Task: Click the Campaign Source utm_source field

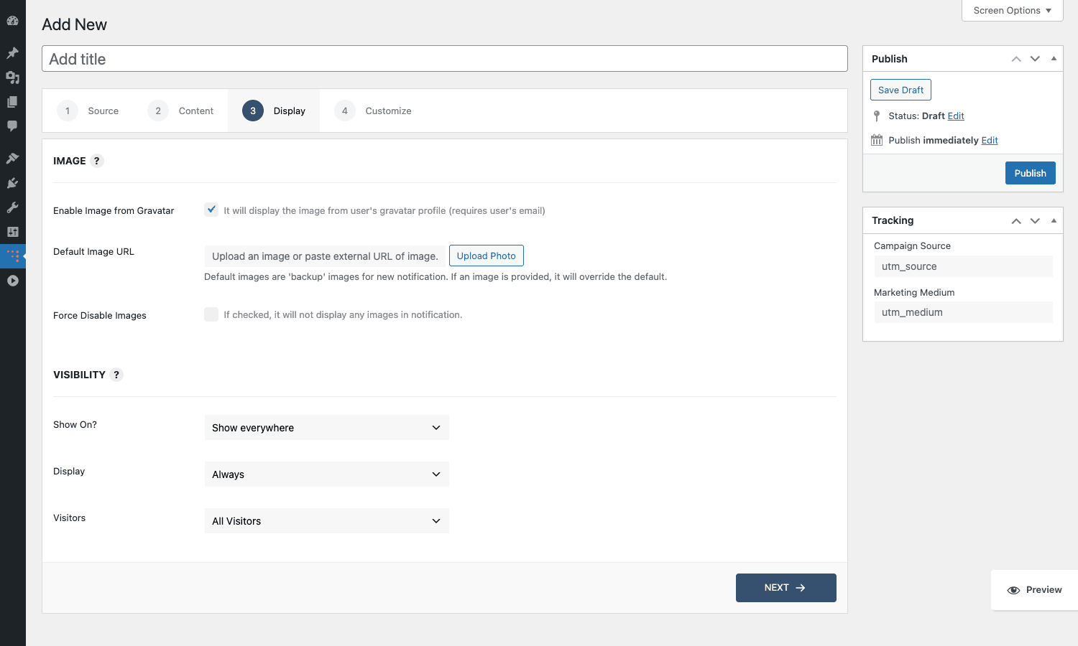Action: pyautogui.click(x=963, y=266)
